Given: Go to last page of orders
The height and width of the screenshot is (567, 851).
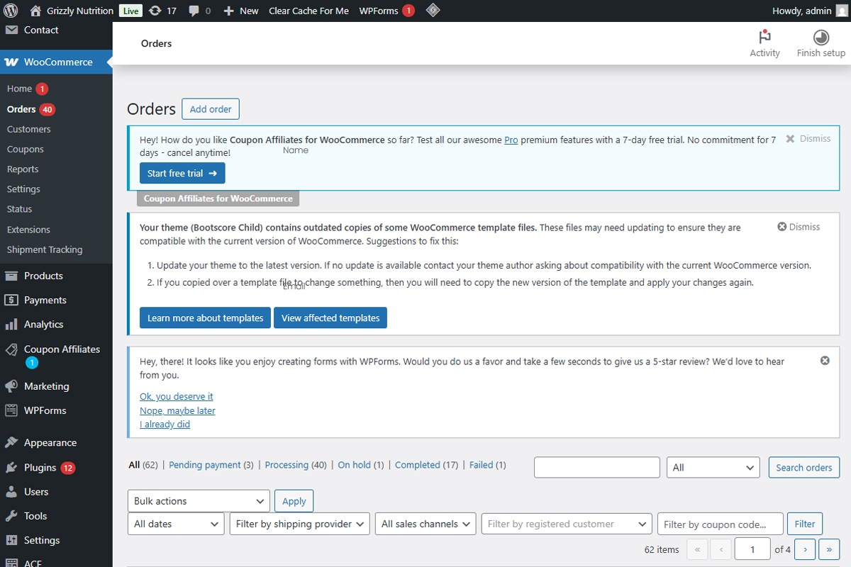Looking at the screenshot, I should point(829,549).
